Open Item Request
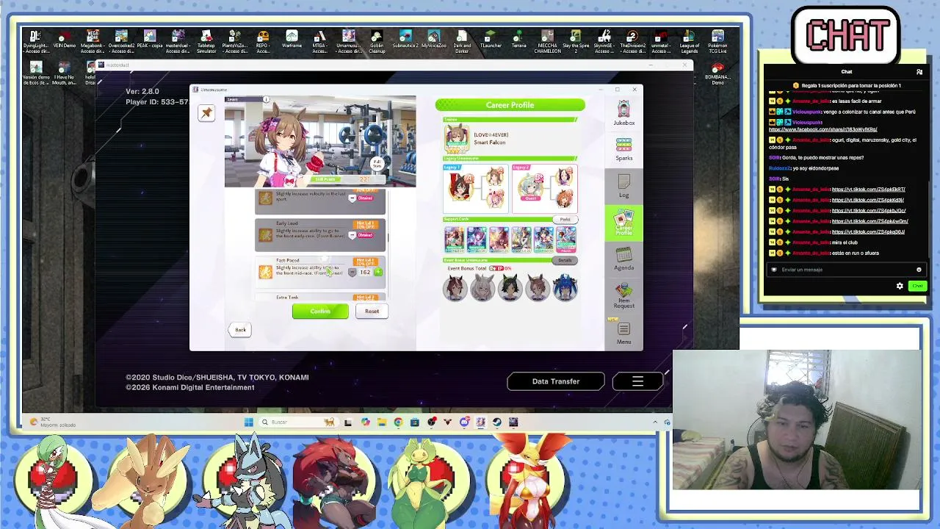Screen dimensions: 940x529 pos(623,296)
